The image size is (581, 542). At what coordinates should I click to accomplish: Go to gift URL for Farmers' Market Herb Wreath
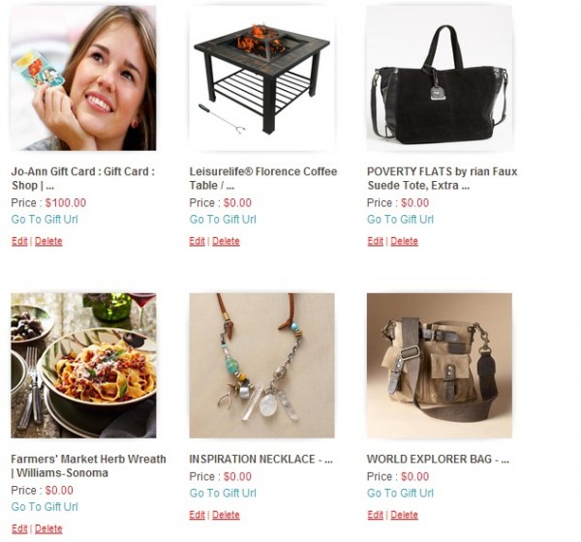pyautogui.click(x=45, y=507)
